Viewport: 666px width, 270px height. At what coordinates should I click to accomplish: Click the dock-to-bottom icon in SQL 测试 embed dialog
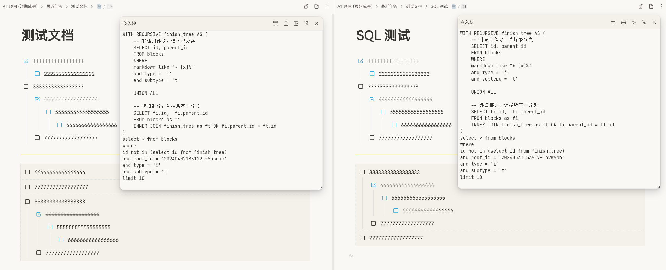[x=624, y=22]
